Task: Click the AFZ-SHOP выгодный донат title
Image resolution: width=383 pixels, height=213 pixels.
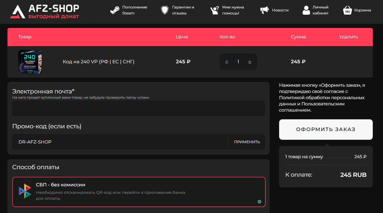Action: (x=54, y=12)
